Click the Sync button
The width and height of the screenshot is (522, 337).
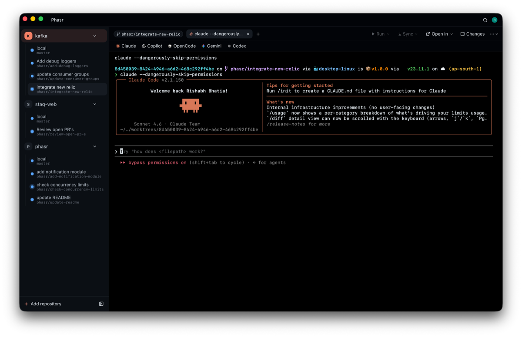(x=405, y=34)
